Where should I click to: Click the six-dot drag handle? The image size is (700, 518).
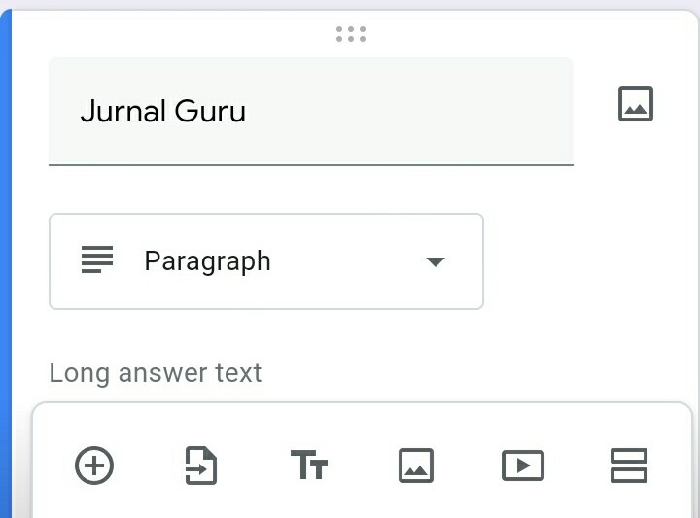pyautogui.click(x=350, y=34)
